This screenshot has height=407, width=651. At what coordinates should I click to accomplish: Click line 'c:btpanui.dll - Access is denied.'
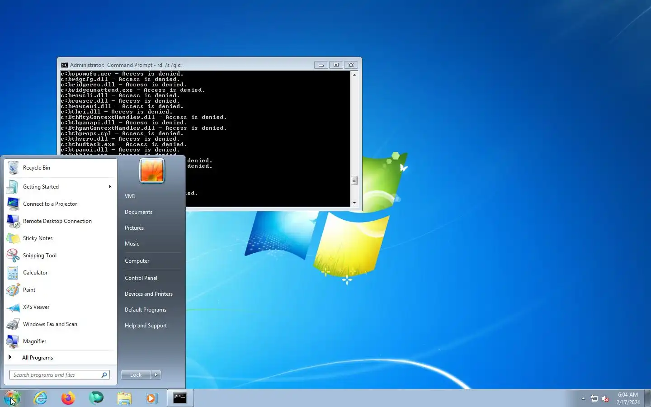pyautogui.click(x=120, y=150)
